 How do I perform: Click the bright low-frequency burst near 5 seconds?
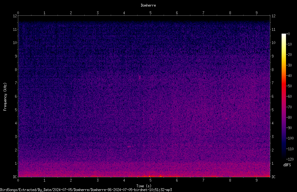(x=149, y=176)
